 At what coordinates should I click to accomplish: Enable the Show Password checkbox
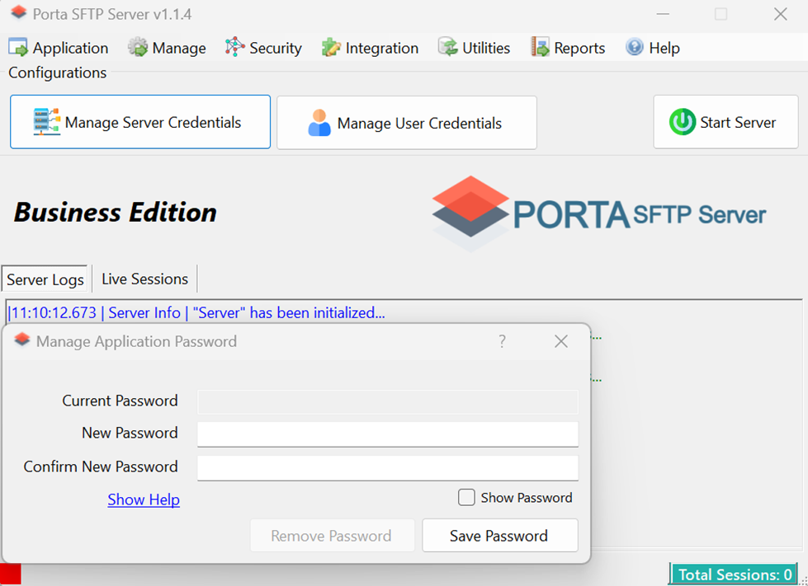[466, 497]
